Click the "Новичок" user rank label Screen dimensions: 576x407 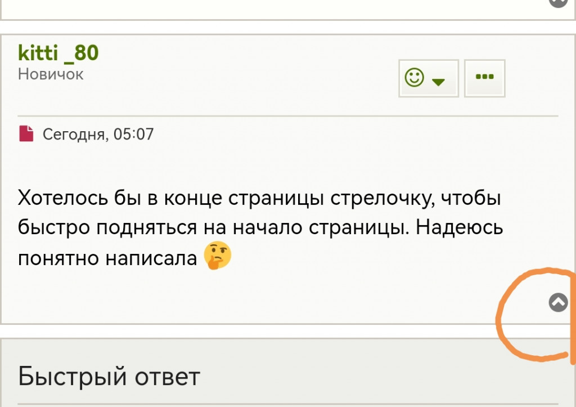pyautogui.click(x=51, y=74)
